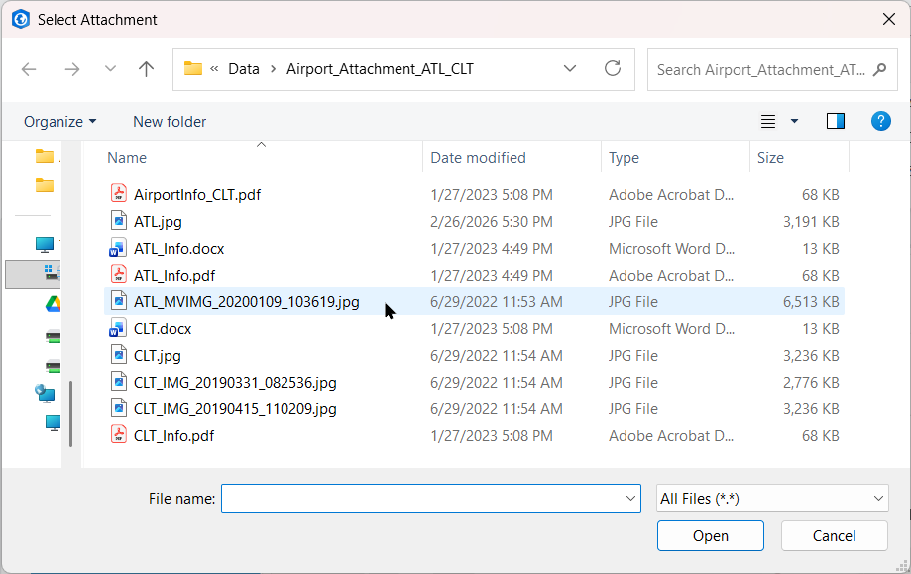
Task: Click the 3,191 KB size cell
Action: [811, 222]
